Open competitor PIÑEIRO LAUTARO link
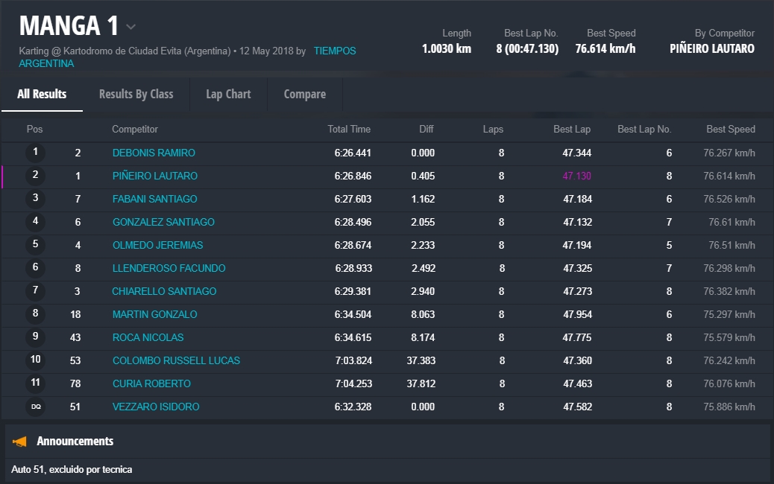Image resolution: width=774 pixels, height=484 pixels. click(x=155, y=176)
